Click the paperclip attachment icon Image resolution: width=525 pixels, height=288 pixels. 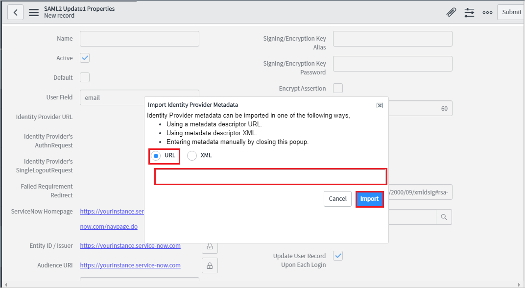[451, 12]
